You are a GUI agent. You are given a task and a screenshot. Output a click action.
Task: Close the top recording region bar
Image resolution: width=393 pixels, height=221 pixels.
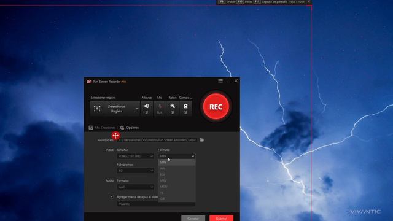[x=309, y=1]
